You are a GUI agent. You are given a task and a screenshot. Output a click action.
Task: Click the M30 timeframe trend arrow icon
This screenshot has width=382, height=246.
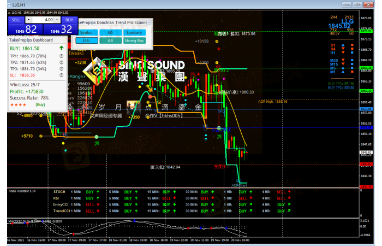(343, 60)
